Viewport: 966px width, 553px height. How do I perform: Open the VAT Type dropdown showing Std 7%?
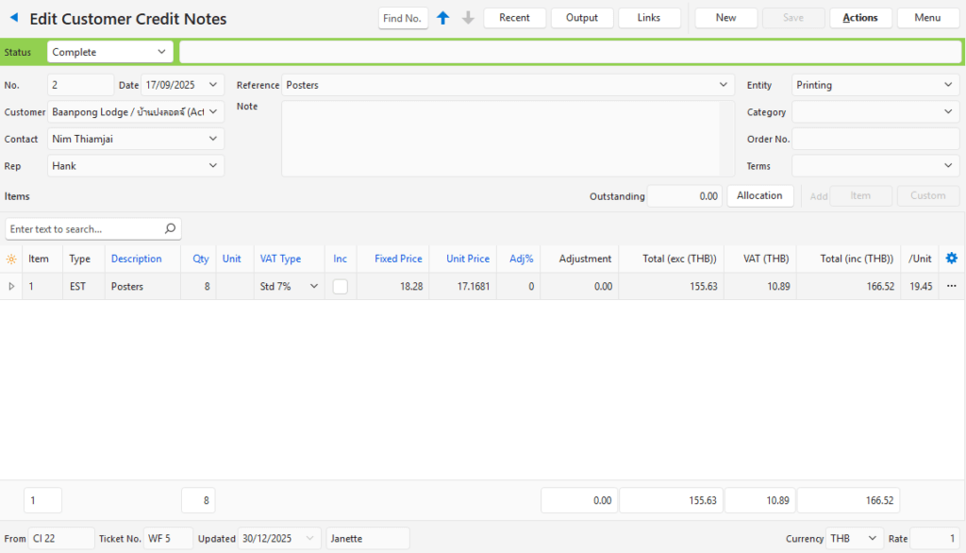click(x=313, y=286)
